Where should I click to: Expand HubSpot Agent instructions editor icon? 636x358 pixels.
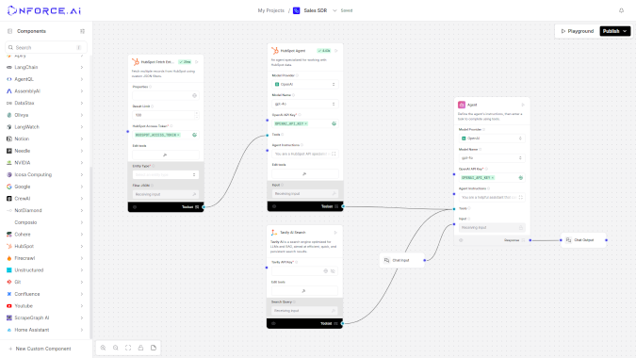pyautogui.click(x=334, y=155)
